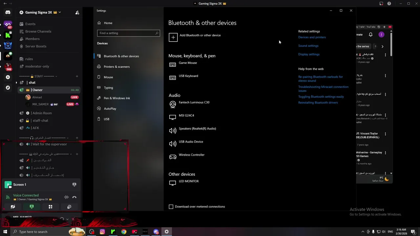Open the Discord taskbar icon
Screen dimensions: 420x236
pyautogui.click(x=156, y=232)
